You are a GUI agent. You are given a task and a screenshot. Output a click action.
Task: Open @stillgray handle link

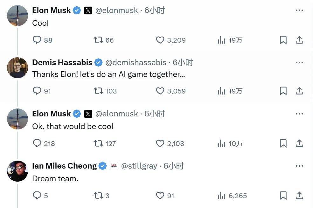[x=139, y=166]
